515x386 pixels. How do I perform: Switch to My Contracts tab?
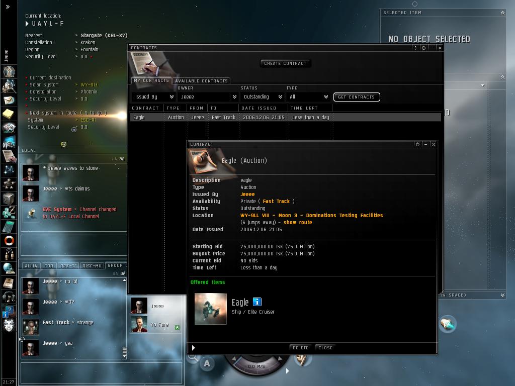point(151,80)
